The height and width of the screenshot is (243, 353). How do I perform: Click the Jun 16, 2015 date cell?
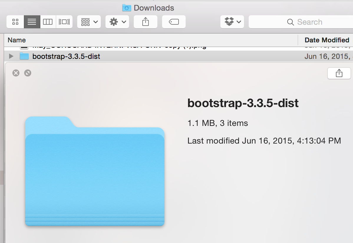(x=328, y=56)
